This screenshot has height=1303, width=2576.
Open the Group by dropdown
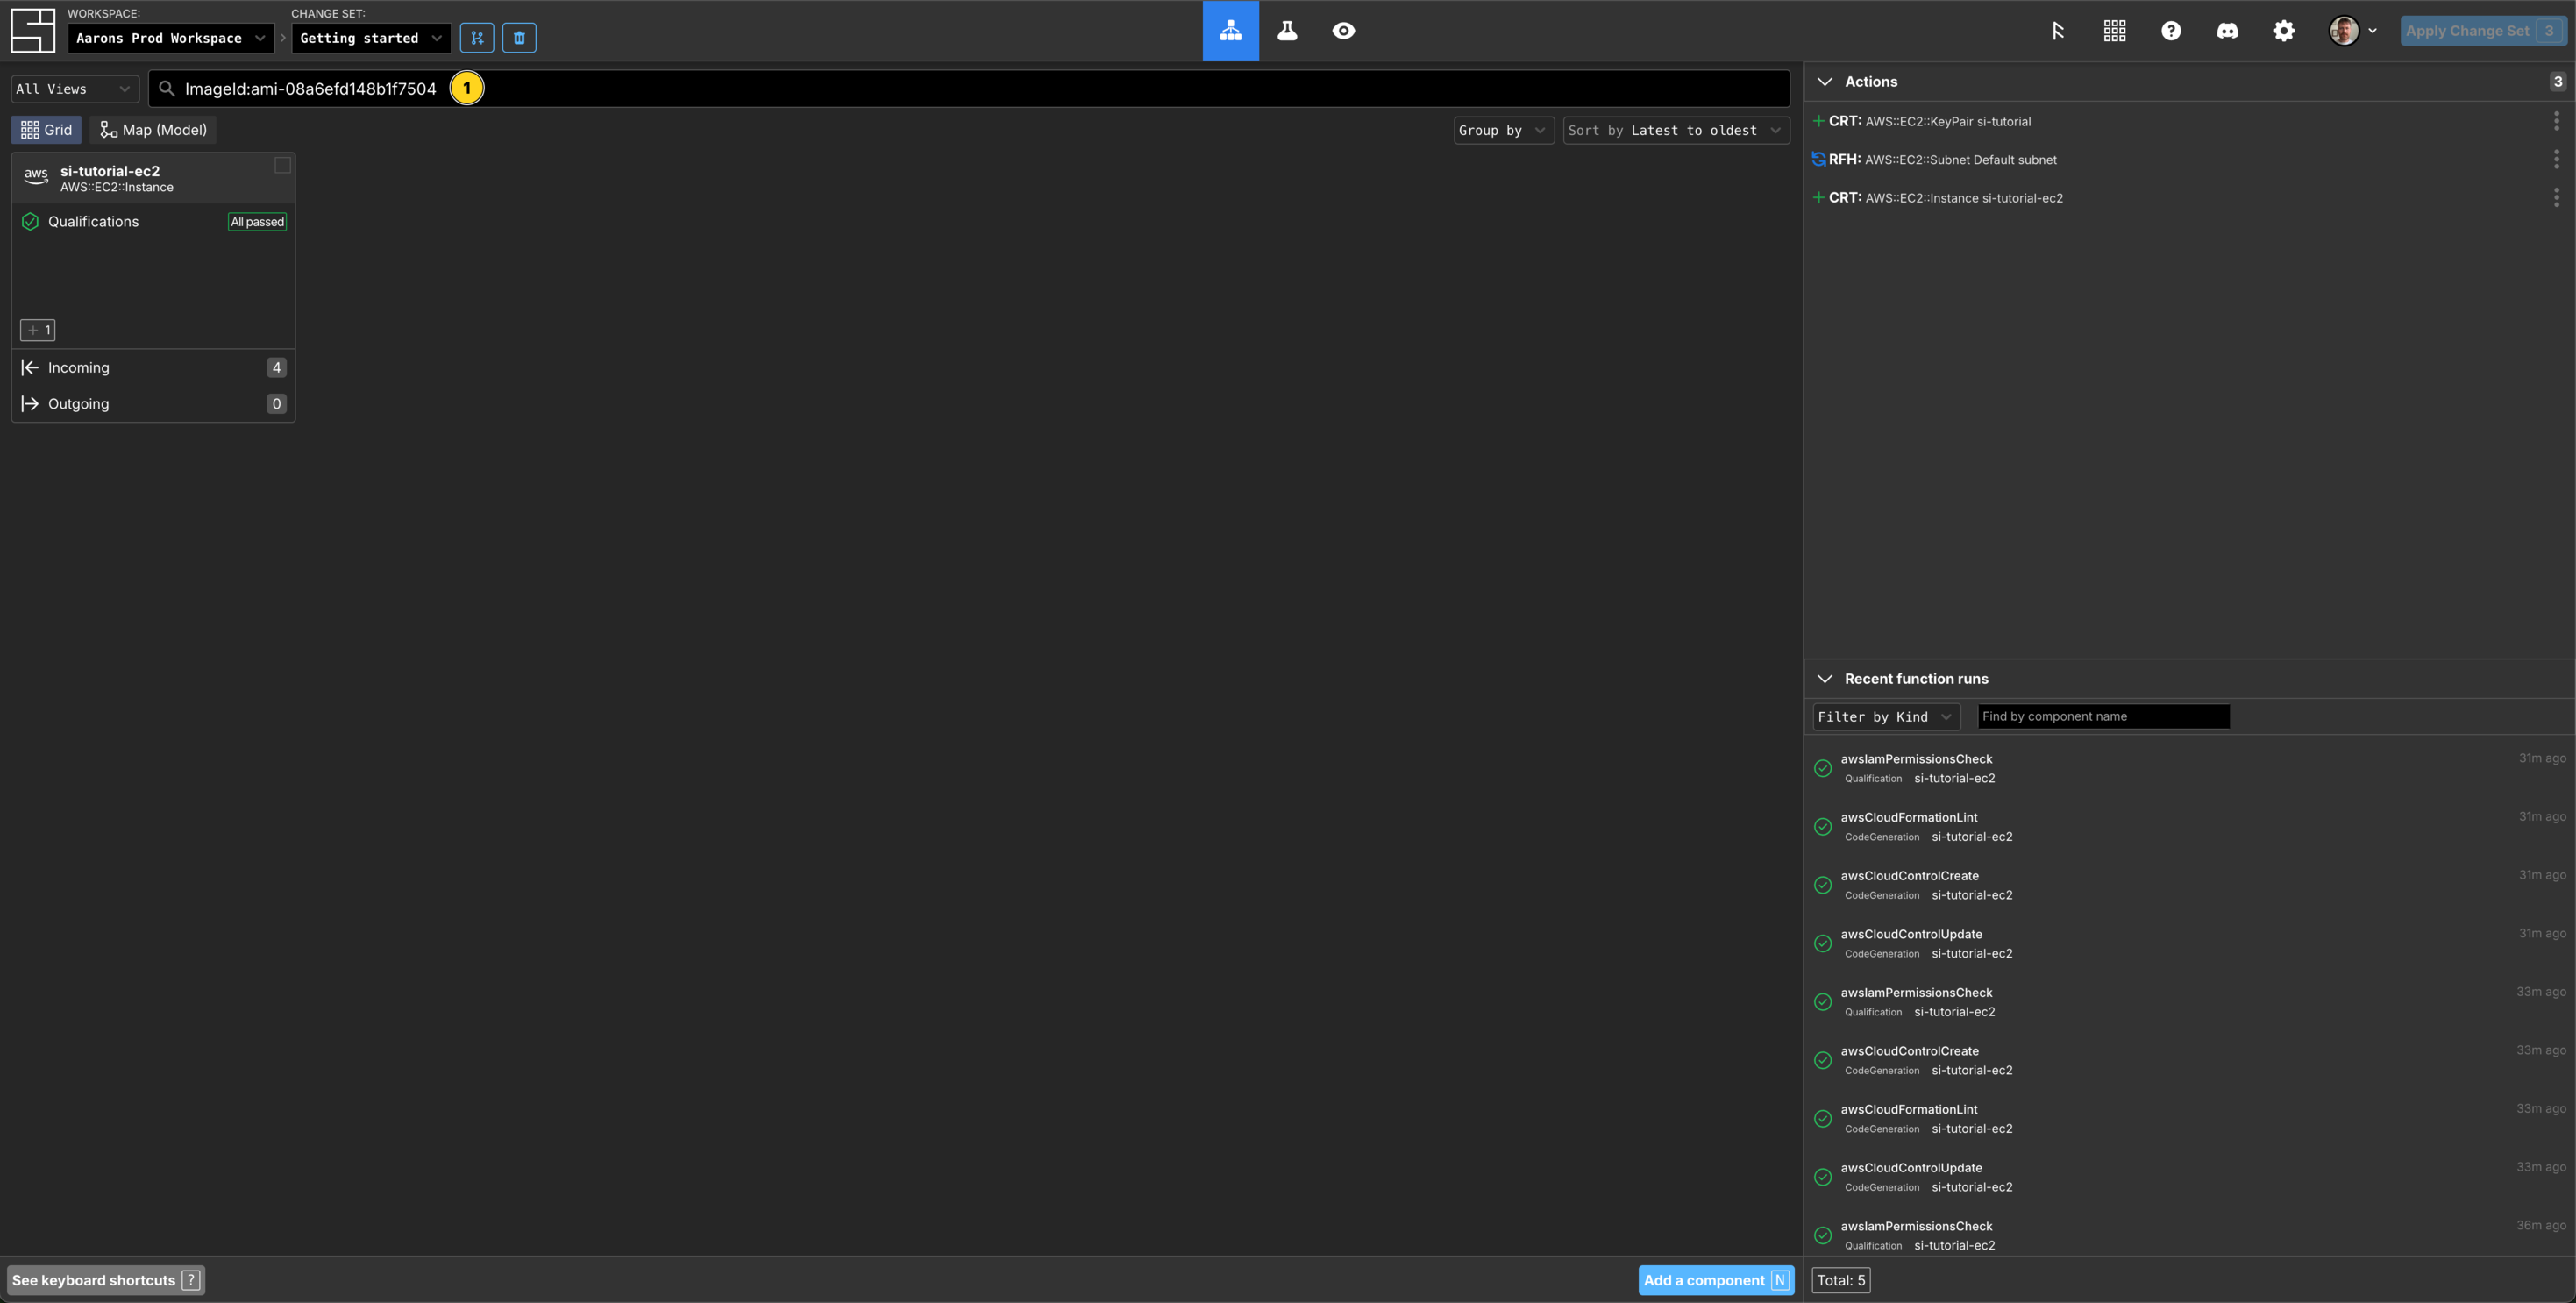(x=1503, y=130)
